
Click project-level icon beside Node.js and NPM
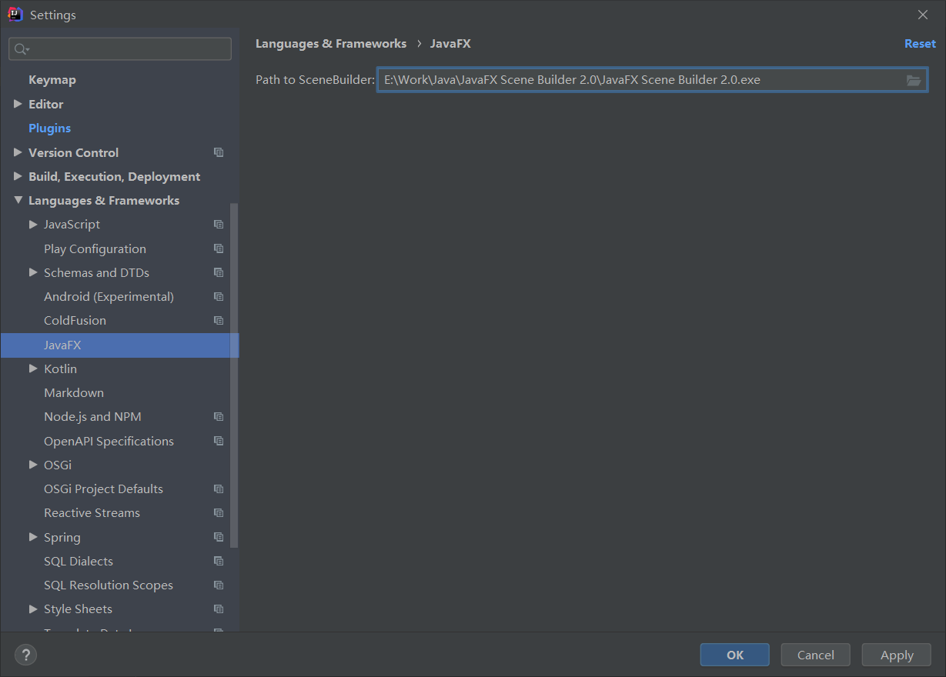pos(219,416)
